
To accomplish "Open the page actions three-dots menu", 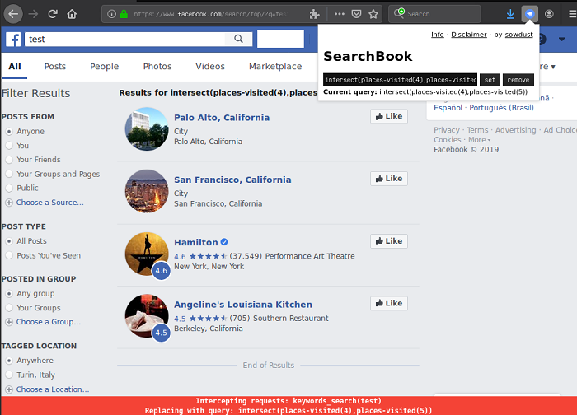I will [x=340, y=14].
